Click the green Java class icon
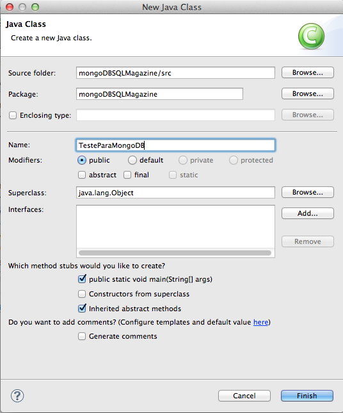 tap(311, 36)
